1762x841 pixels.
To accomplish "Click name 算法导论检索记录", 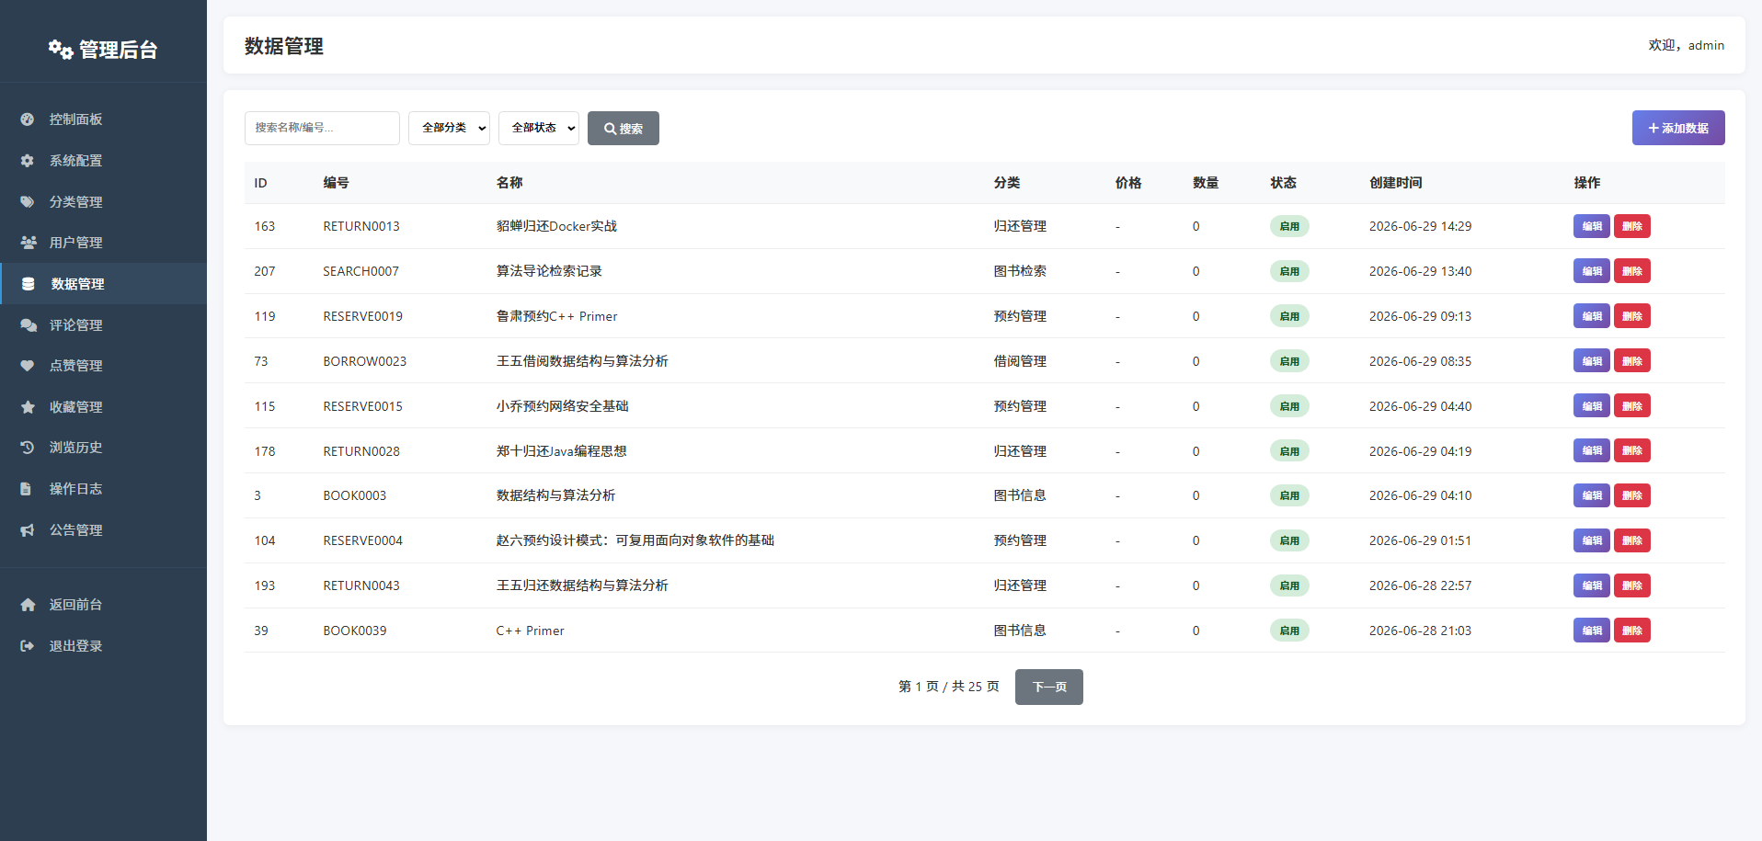I will 549,271.
